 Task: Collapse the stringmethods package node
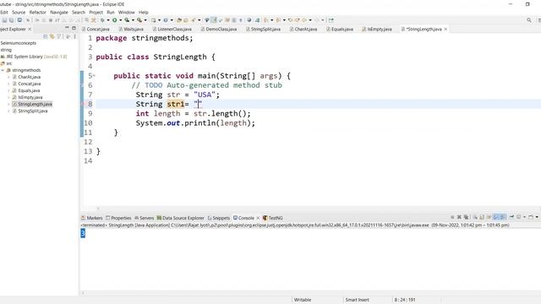pyautogui.click(x=3, y=70)
